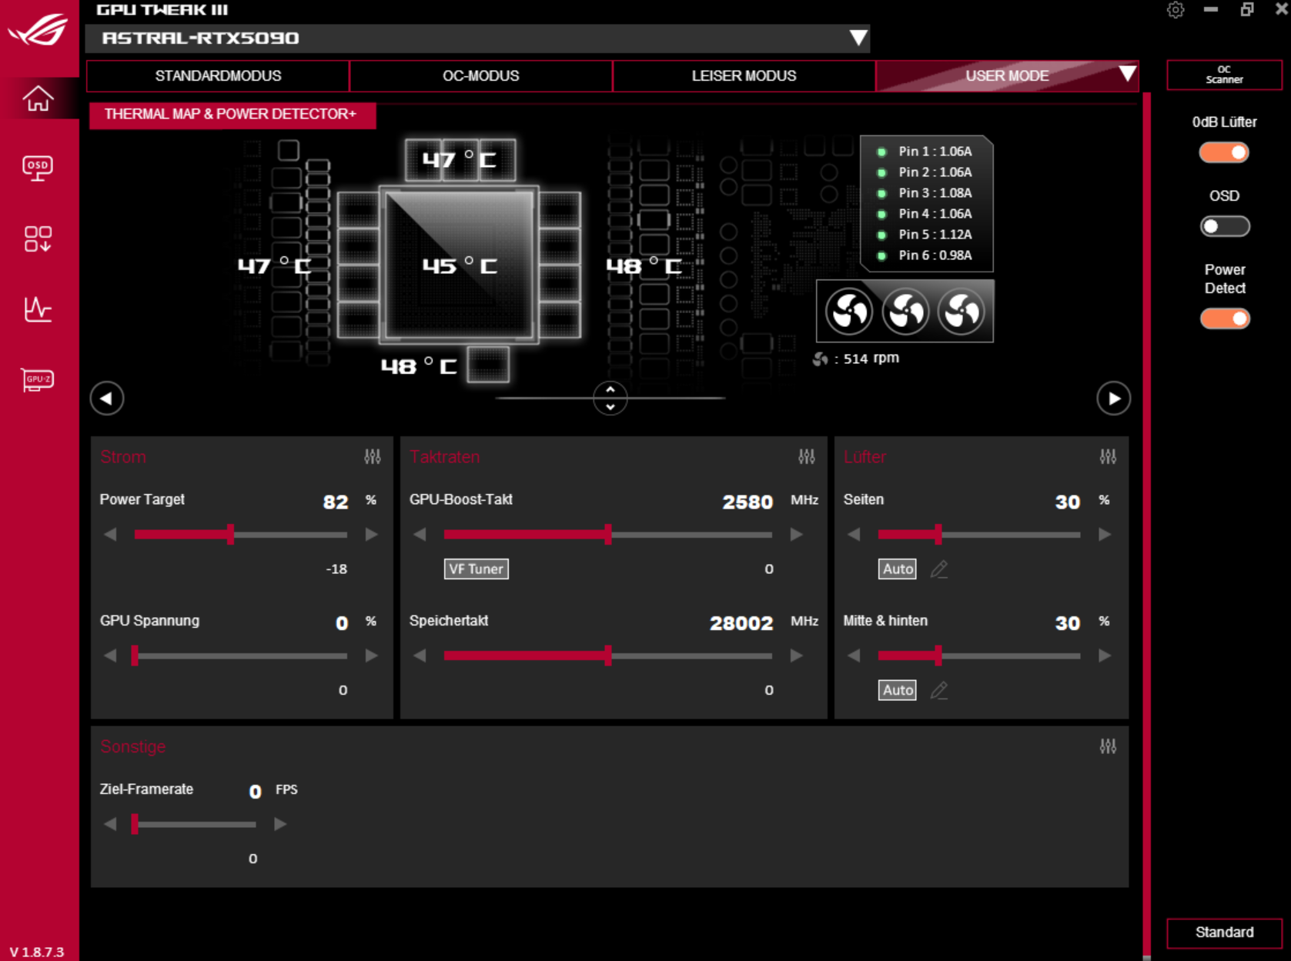The height and width of the screenshot is (961, 1291).
Task: Select the Home icon in the sidebar
Action: (38, 98)
